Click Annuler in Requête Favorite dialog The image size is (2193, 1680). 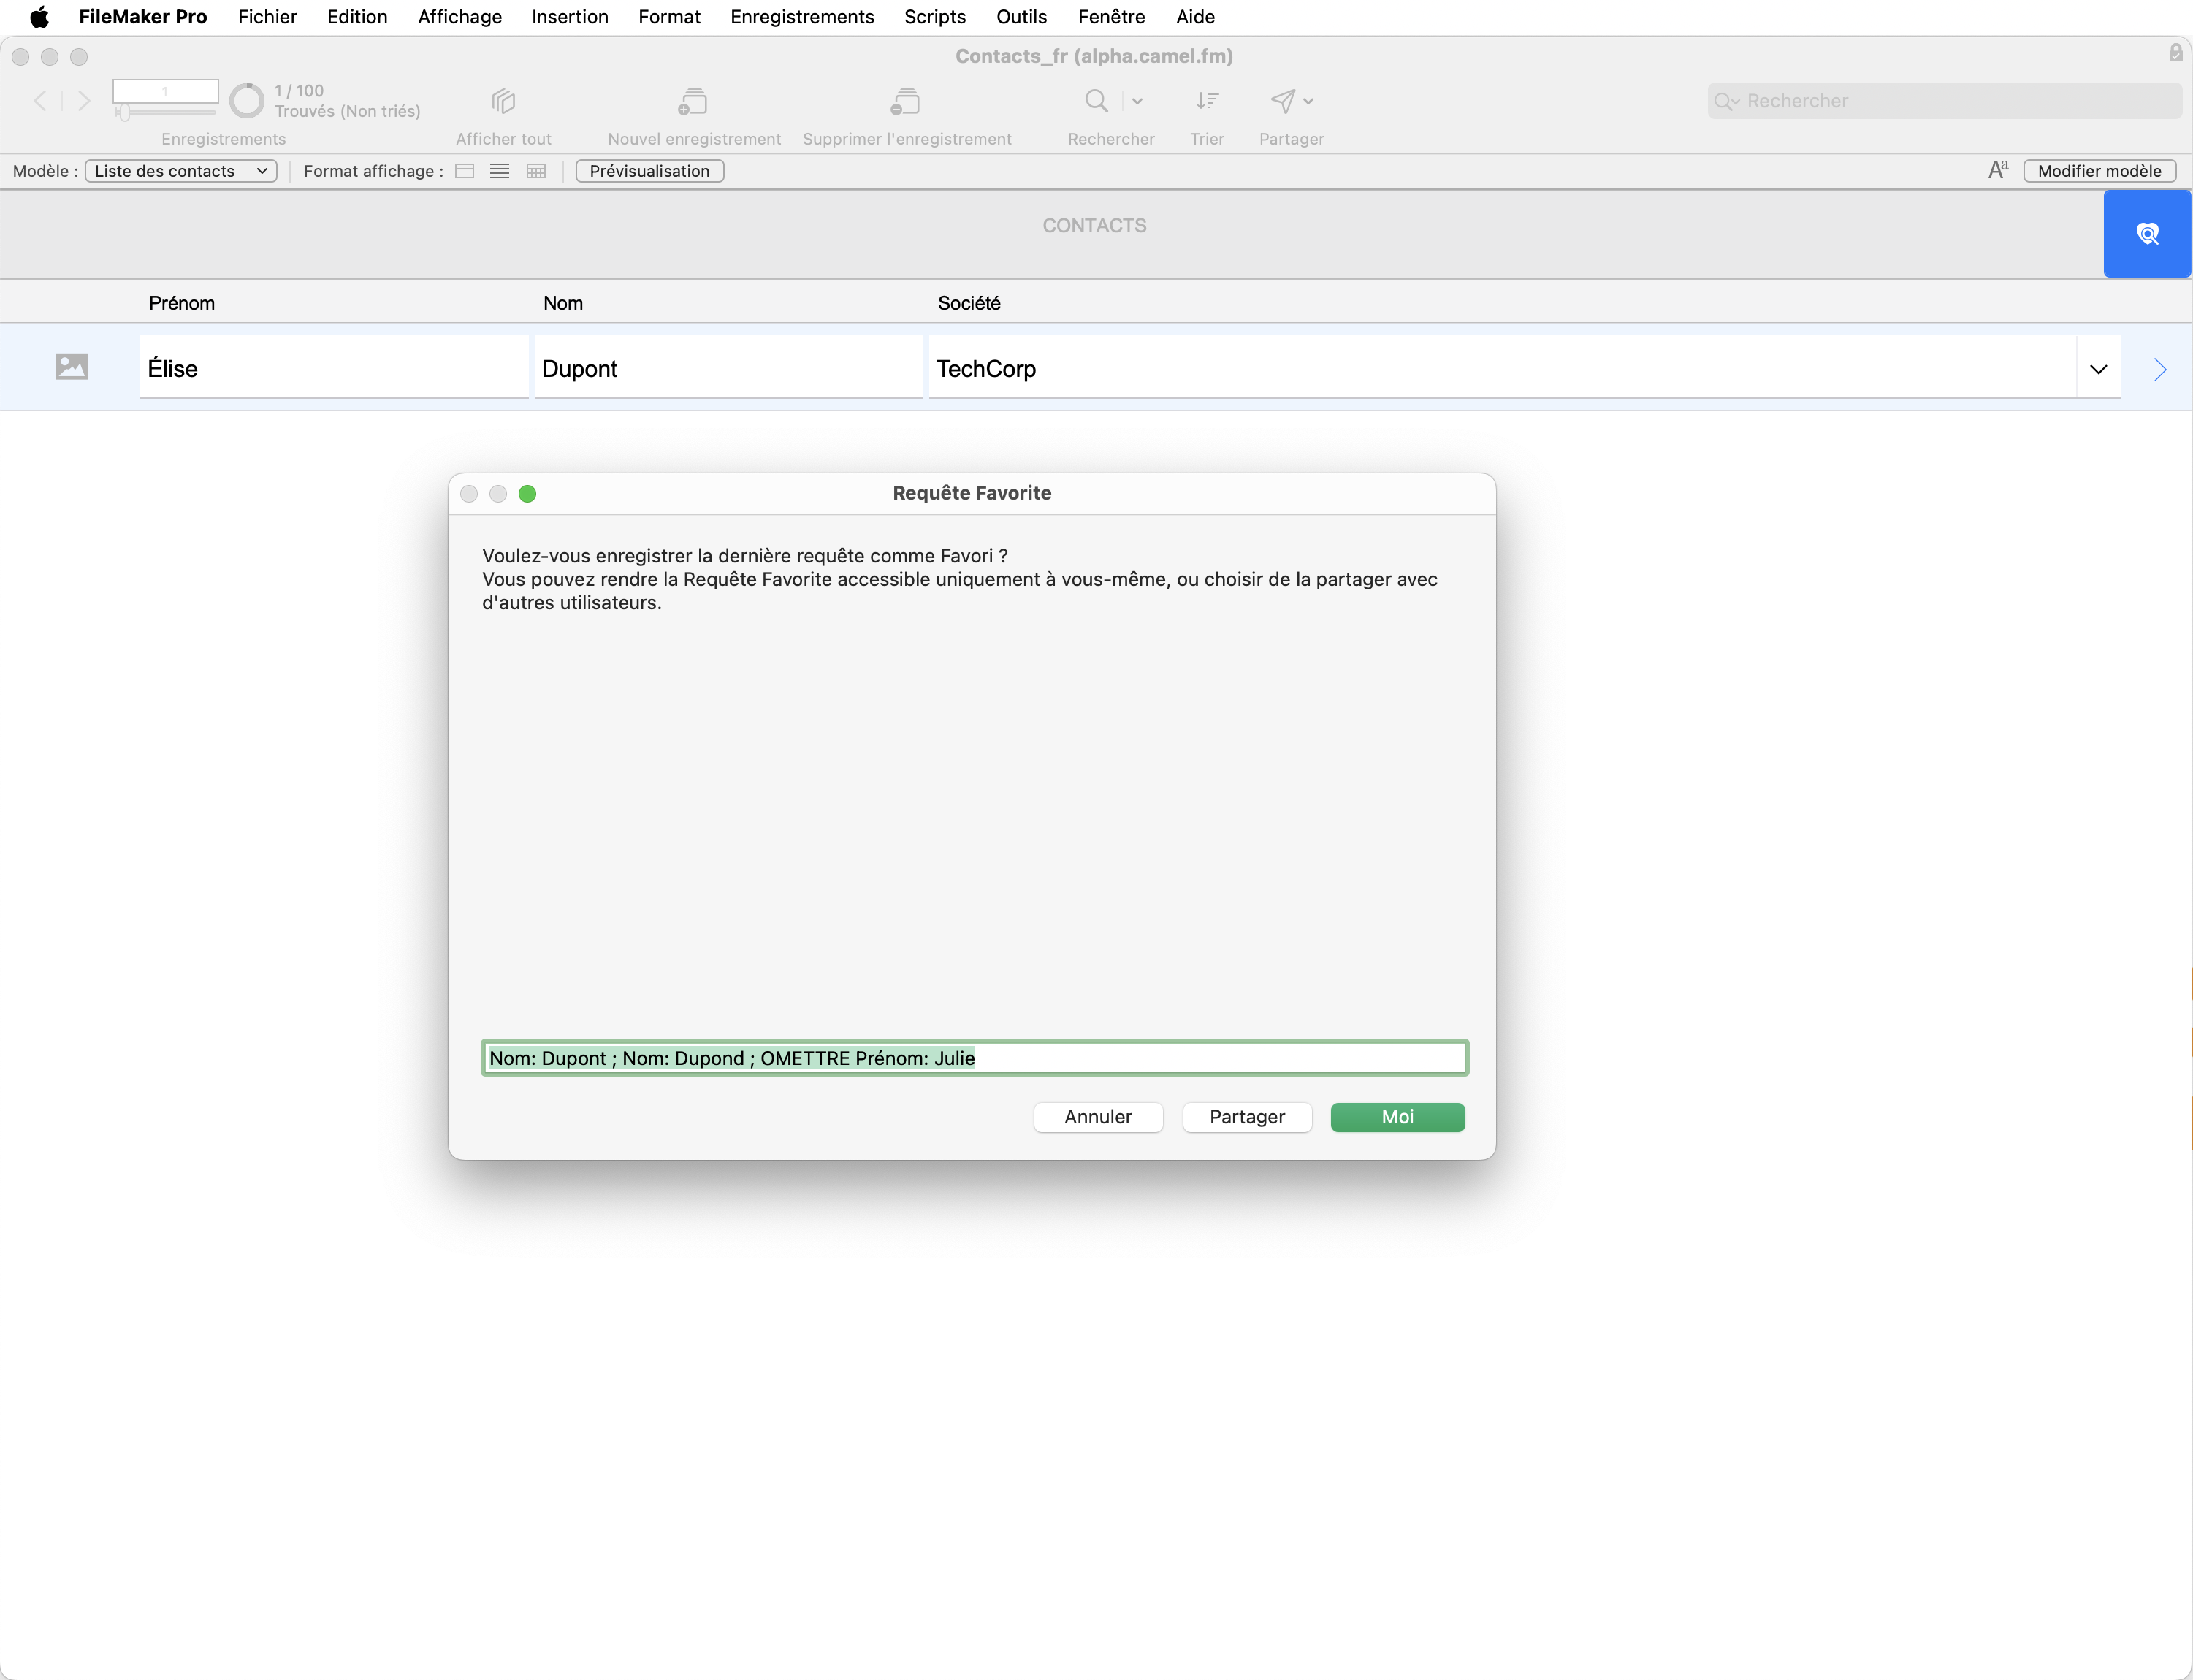pos(1098,1117)
